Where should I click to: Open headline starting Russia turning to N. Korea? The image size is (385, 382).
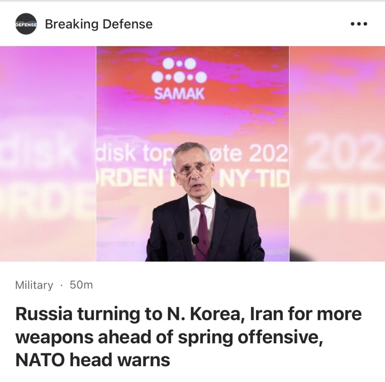click(189, 337)
